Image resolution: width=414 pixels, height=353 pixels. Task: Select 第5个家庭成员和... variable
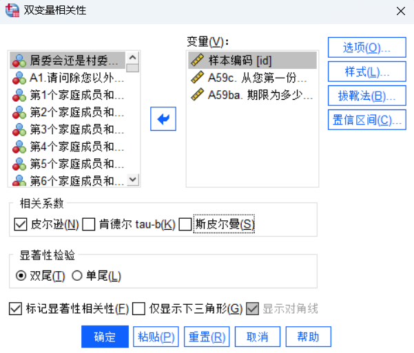68,164
